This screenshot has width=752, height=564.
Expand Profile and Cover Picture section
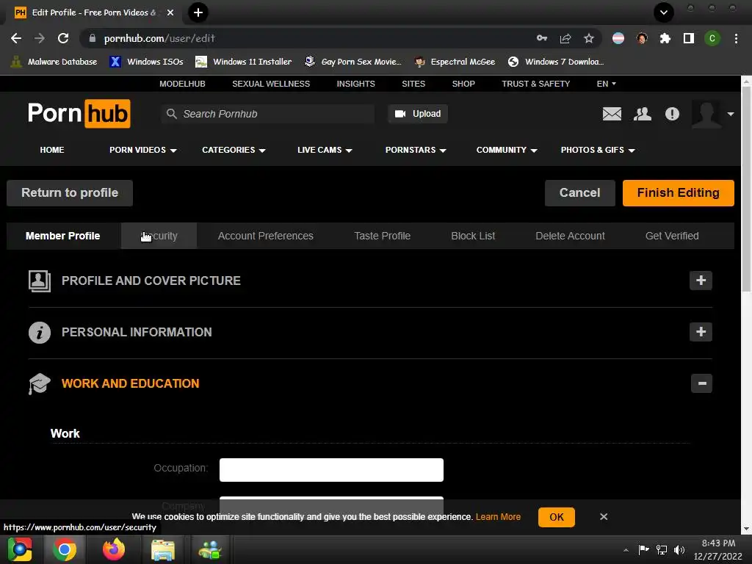701,281
